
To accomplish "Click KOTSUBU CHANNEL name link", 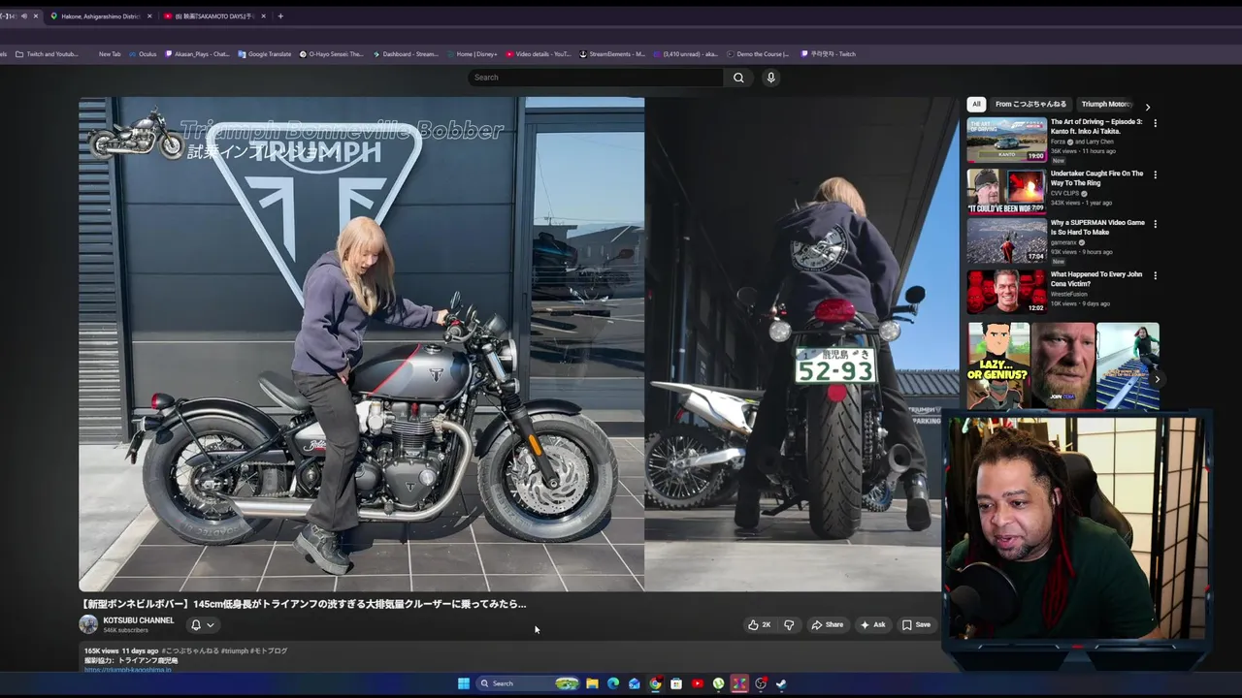I will (139, 620).
